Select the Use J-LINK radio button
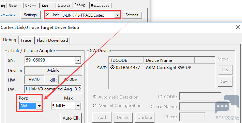This screenshot has height=123, width=242. pos(48,15)
